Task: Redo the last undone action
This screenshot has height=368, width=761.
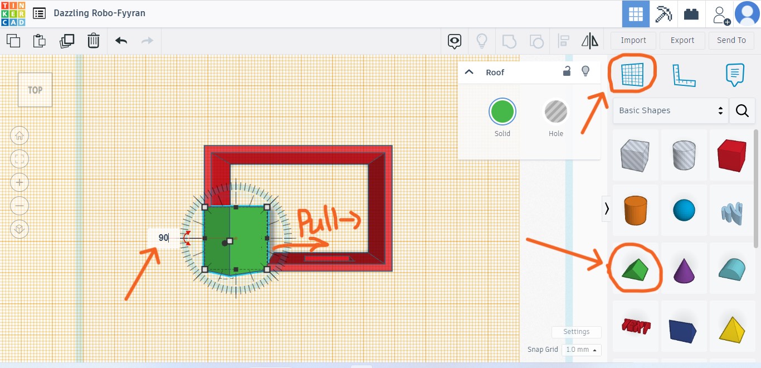Action: click(x=147, y=41)
